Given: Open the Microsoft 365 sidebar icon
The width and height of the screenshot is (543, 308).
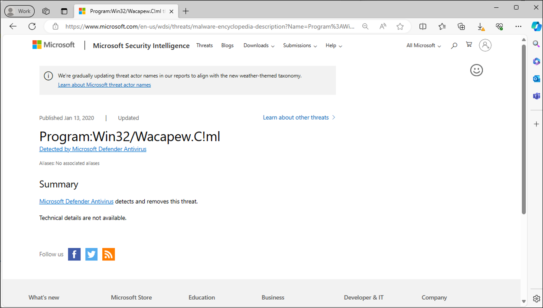Looking at the screenshot, I should click(x=536, y=61).
